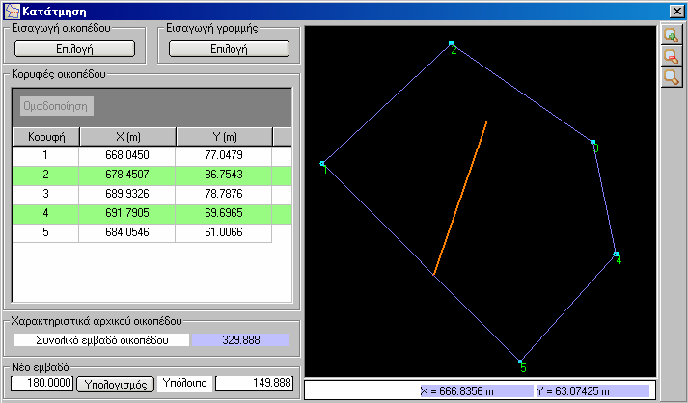
Task: Click Y cell 86.7543
Action: [x=224, y=175]
